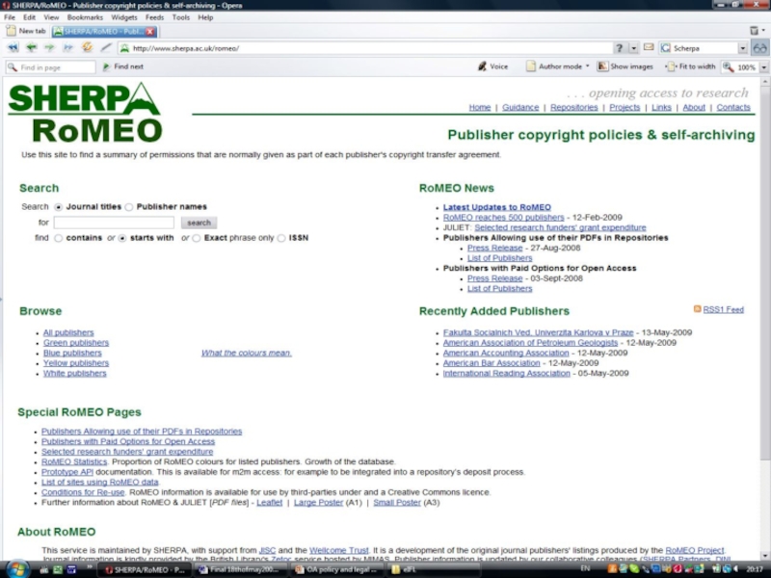The height and width of the screenshot is (578, 771).
Task: Click the Scherpa search engine field
Action: tap(704, 48)
